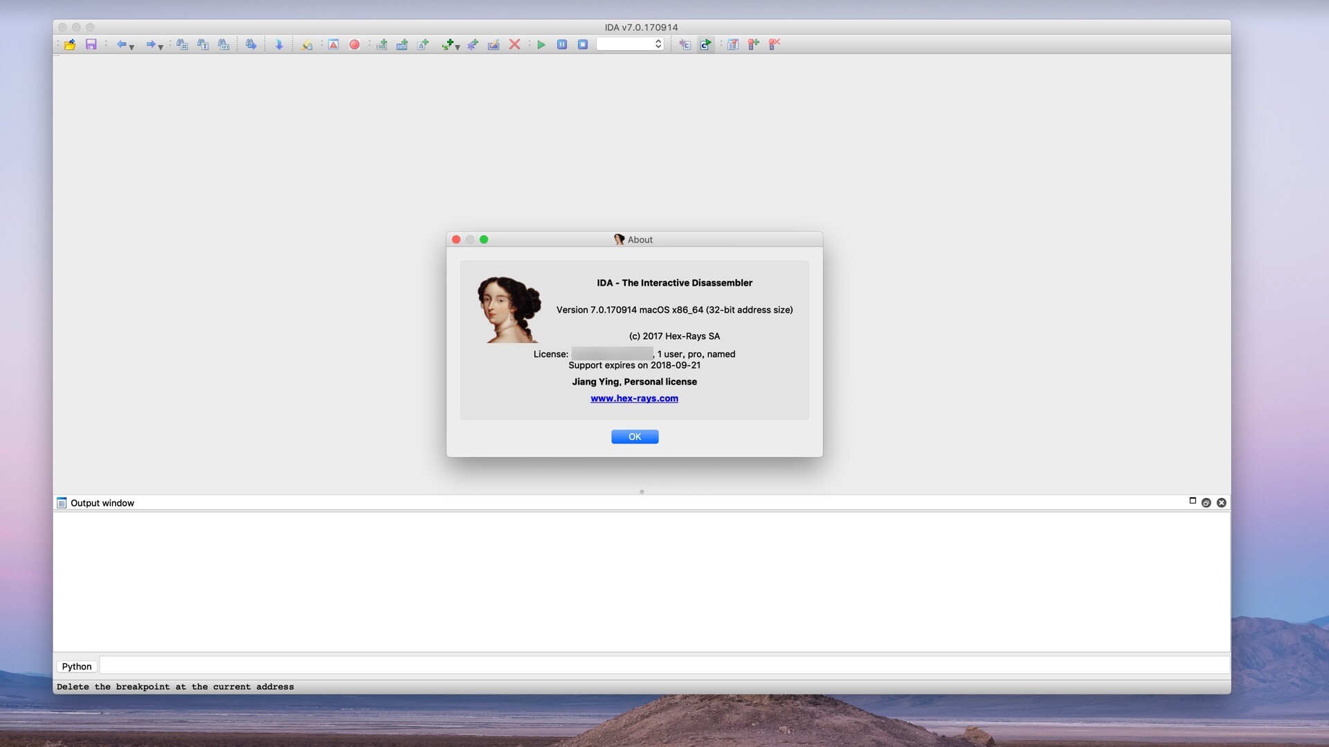Screen dimensions: 1329x747
Task: Click the '(c) 2017 Hex-Rays SA' text
Action: point(675,336)
